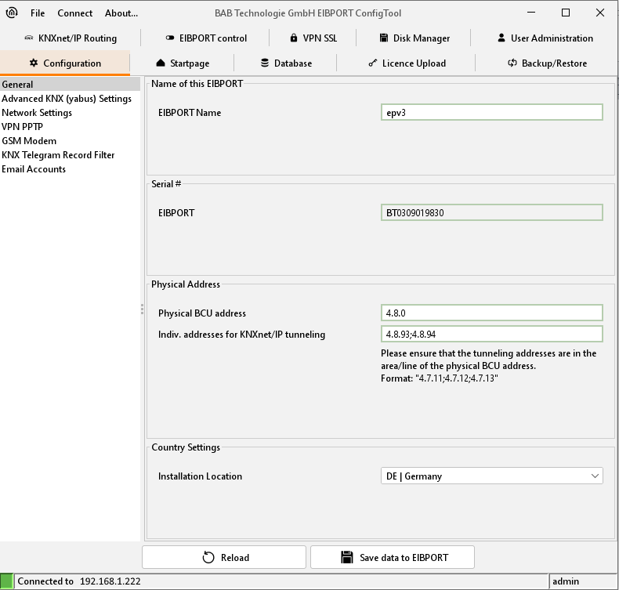Click the Physical BCU address field
Image resolution: width=619 pixels, height=590 pixels.
491,313
